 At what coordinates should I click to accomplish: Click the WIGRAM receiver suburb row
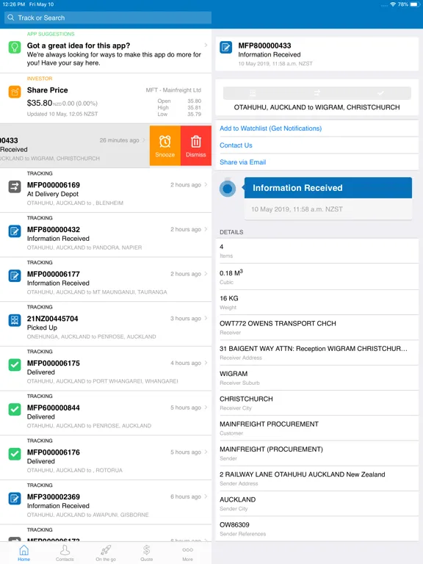317,377
